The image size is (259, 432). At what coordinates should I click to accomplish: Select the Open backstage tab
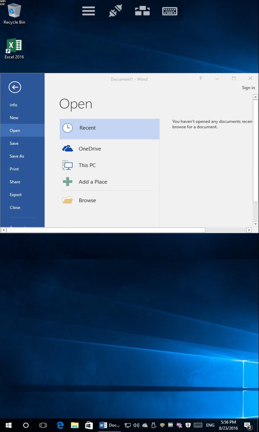(22, 131)
